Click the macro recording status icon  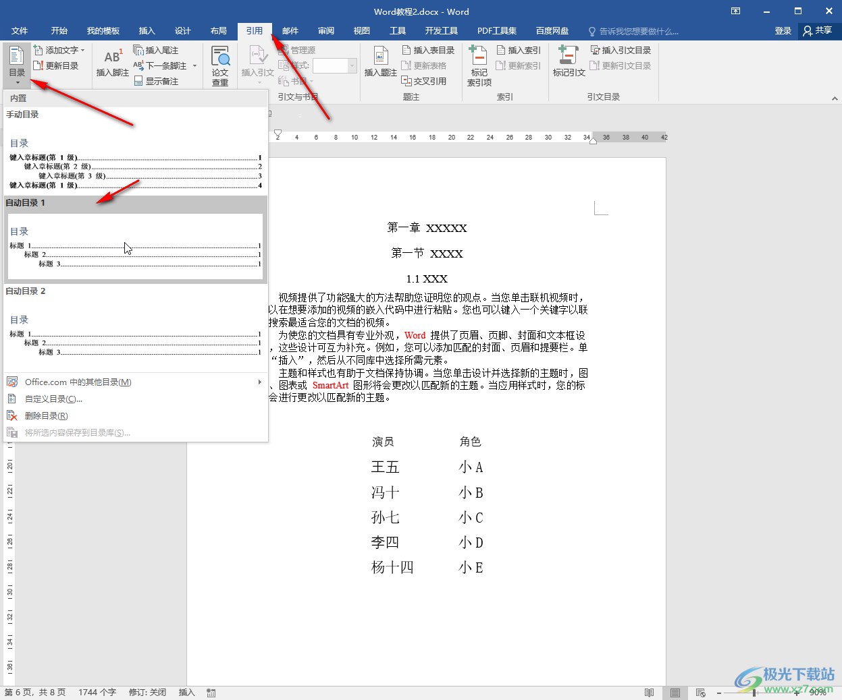coord(211,693)
